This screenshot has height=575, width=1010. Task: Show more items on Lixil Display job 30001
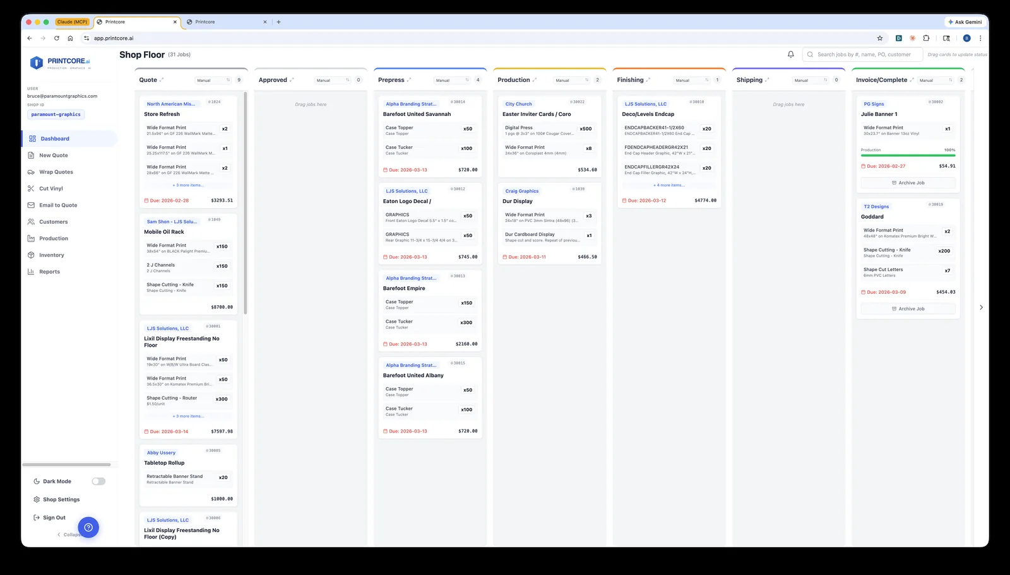(188, 416)
